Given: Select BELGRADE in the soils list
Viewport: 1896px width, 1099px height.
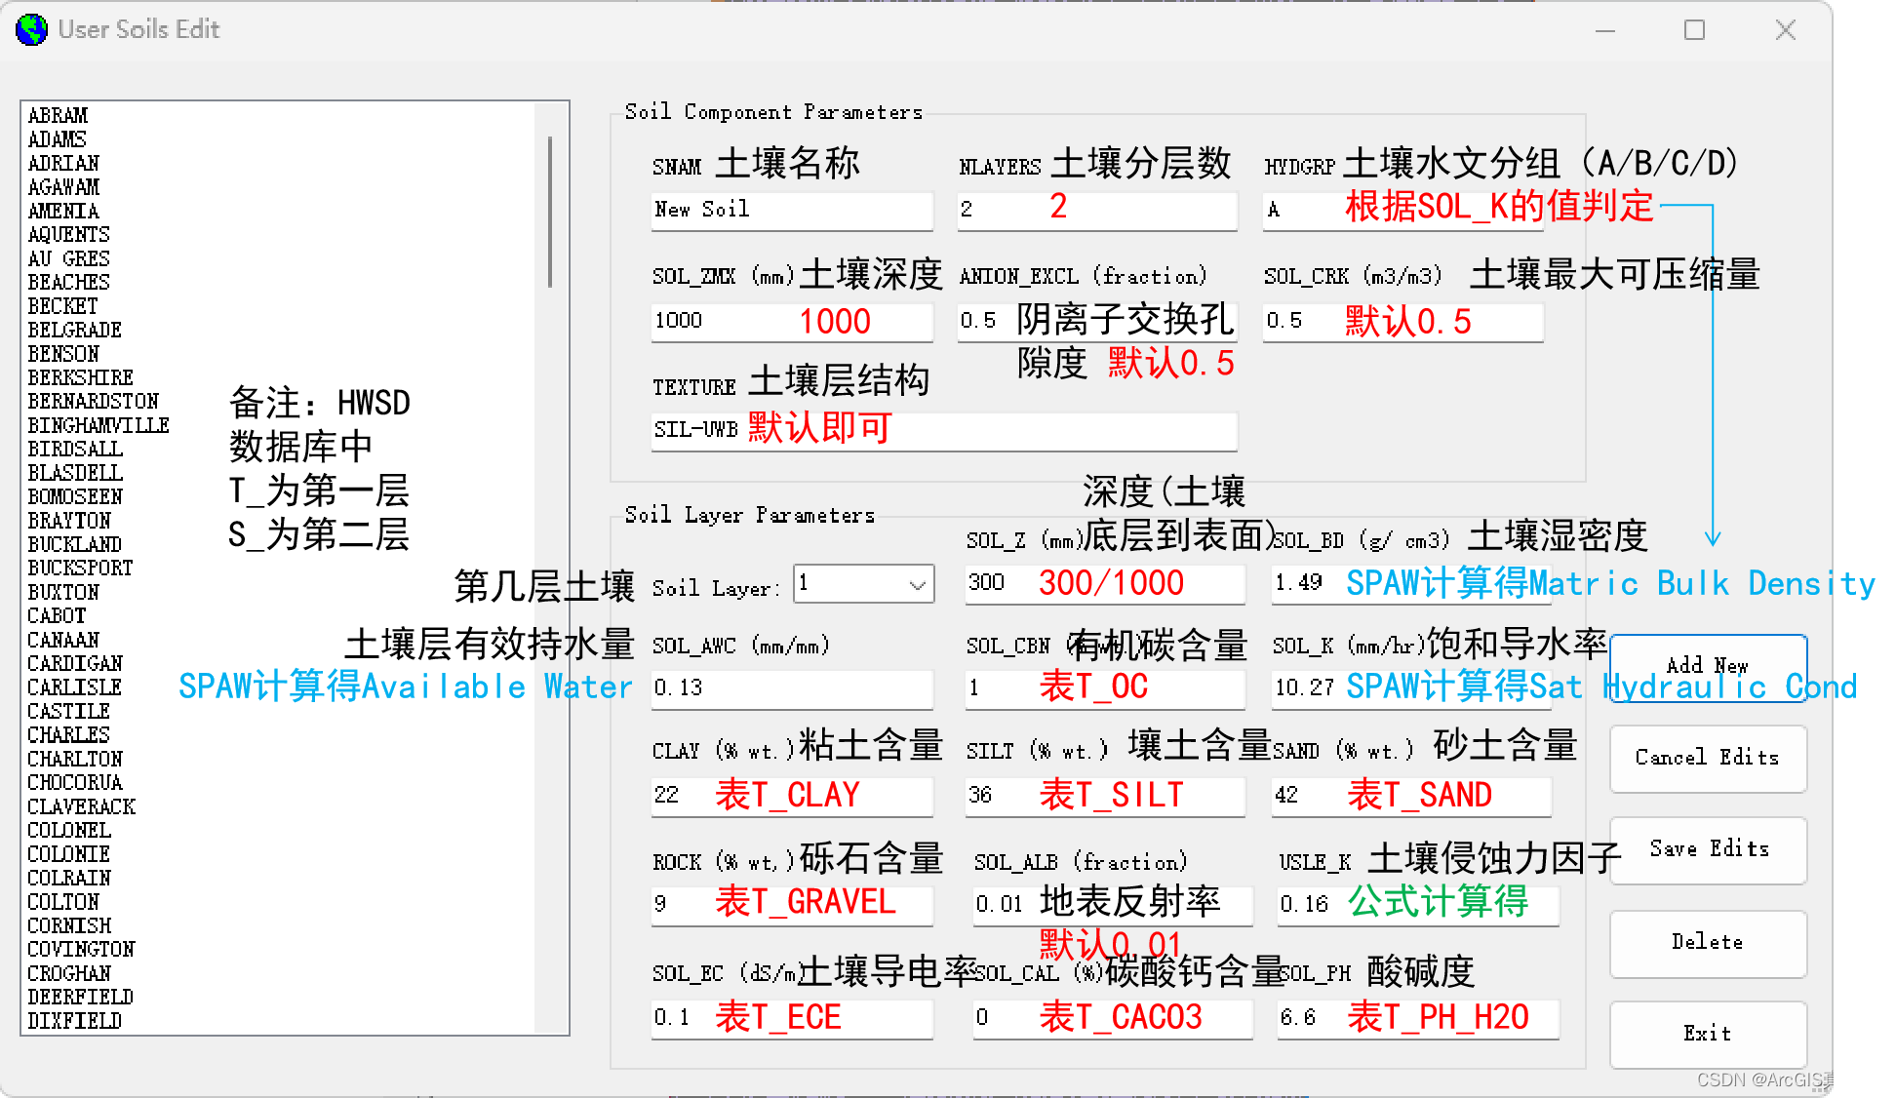Looking at the screenshot, I should (x=74, y=331).
